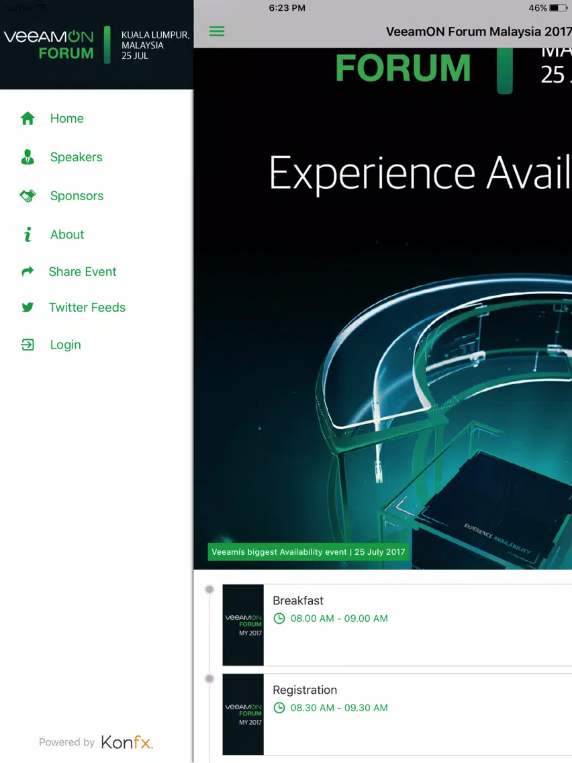The height and width of the screenshot is (763, 572).
Task: Click the clock icon beside Registration time
Action: (x=279, y=707)
